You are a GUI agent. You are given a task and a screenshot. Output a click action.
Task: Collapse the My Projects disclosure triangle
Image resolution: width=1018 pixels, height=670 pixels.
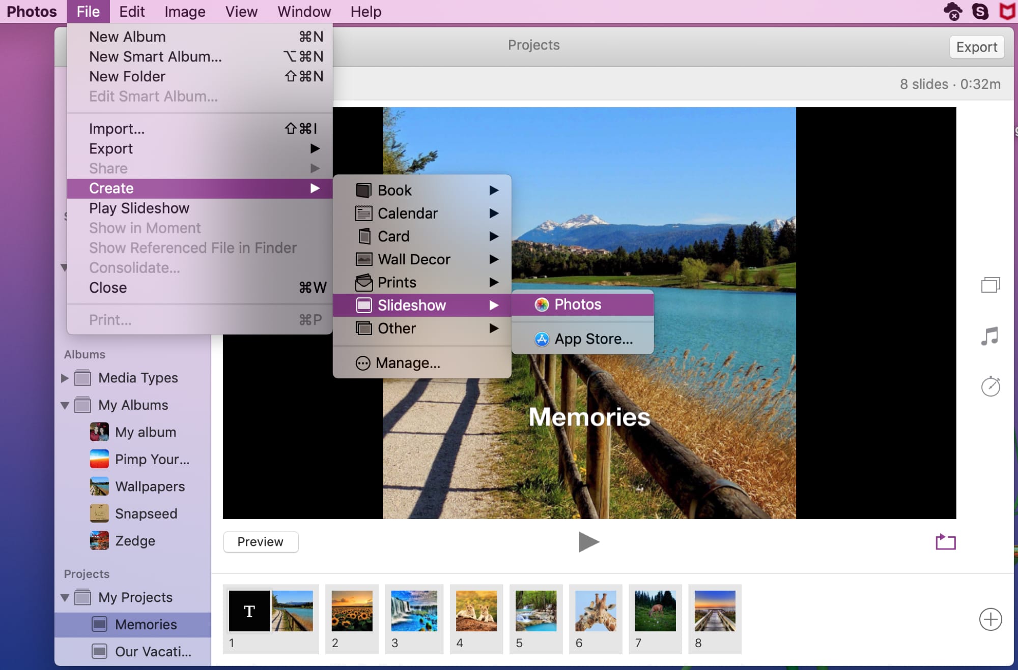65,597
